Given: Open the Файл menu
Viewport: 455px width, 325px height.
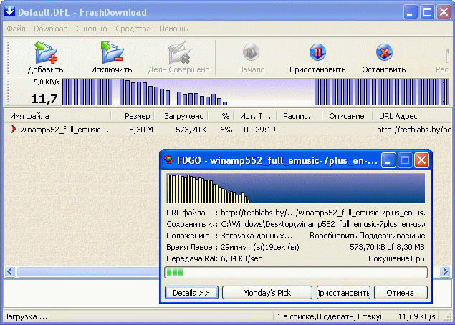Looking at the screenshot, I should pos(16,29).
